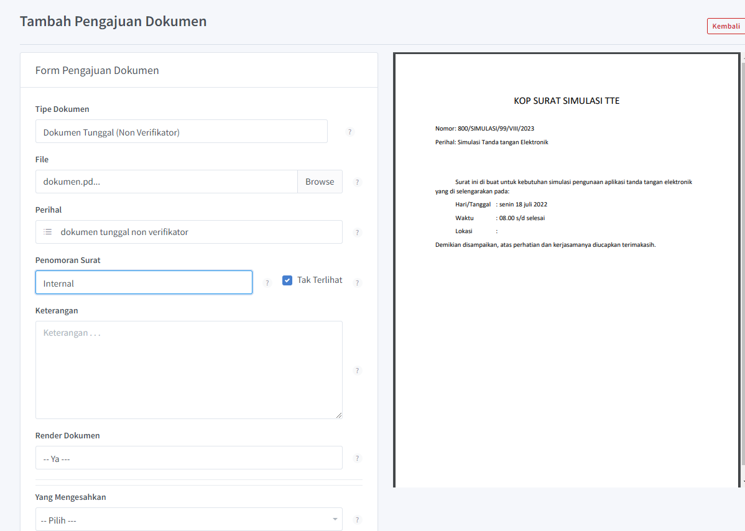
Task: Click the help icon next to Yang Mengesahkan
Action: click(357, 520)
